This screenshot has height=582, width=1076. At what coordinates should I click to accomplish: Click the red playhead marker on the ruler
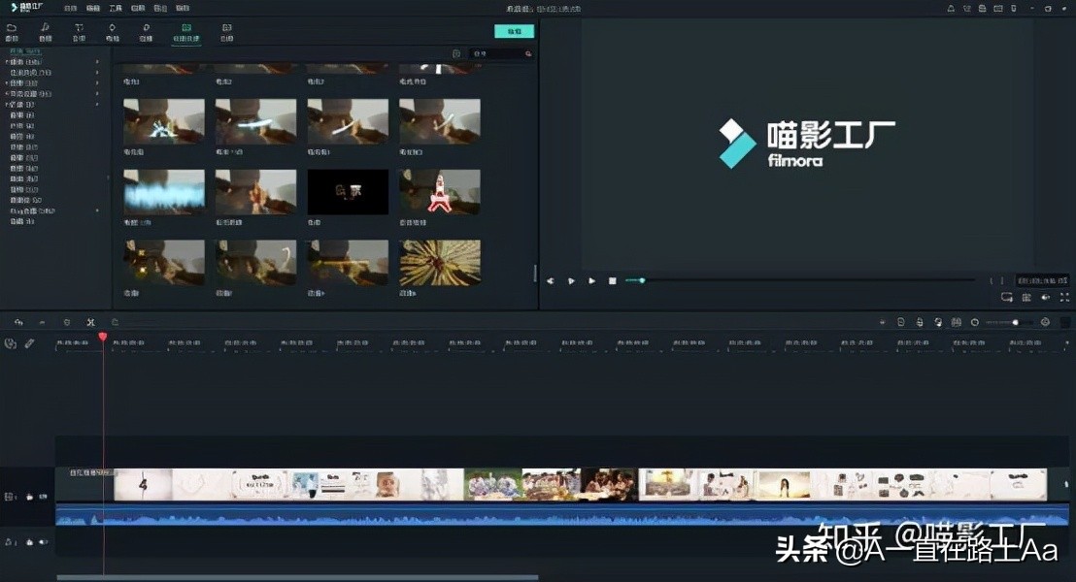point(103,337)
